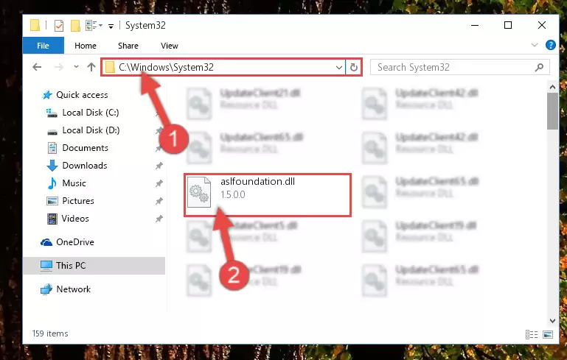Select Network in navigation pane

(x=74, y=289)
